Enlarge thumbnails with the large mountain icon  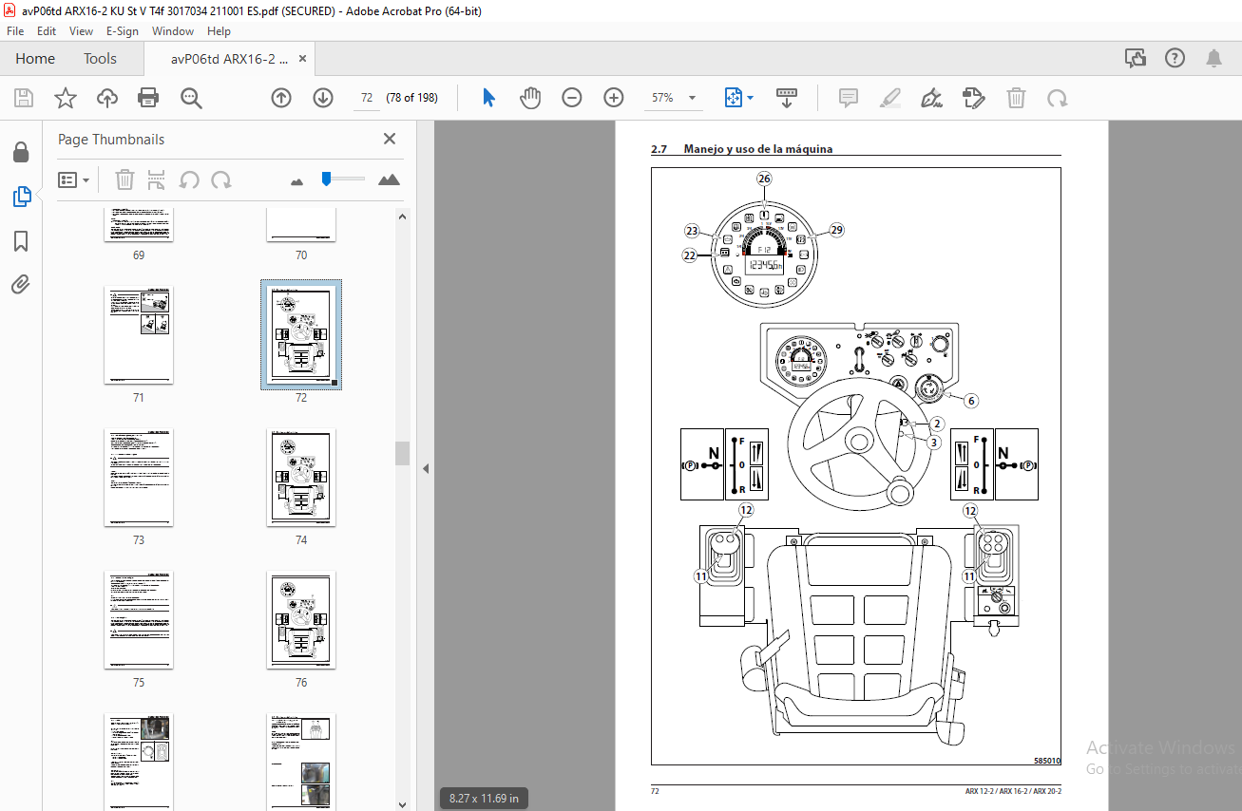tap(389, 179)
